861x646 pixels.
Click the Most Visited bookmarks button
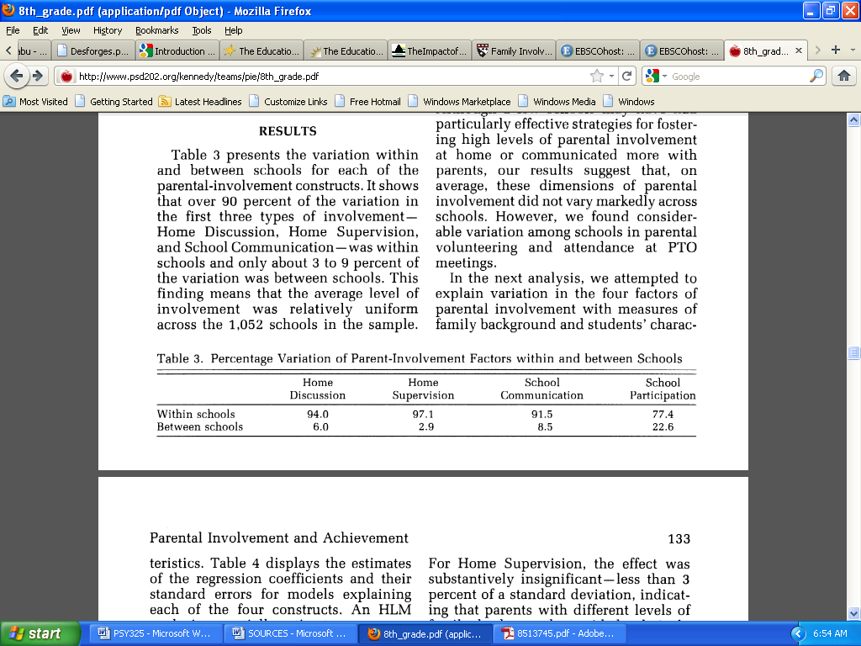[x=36, y=102]
